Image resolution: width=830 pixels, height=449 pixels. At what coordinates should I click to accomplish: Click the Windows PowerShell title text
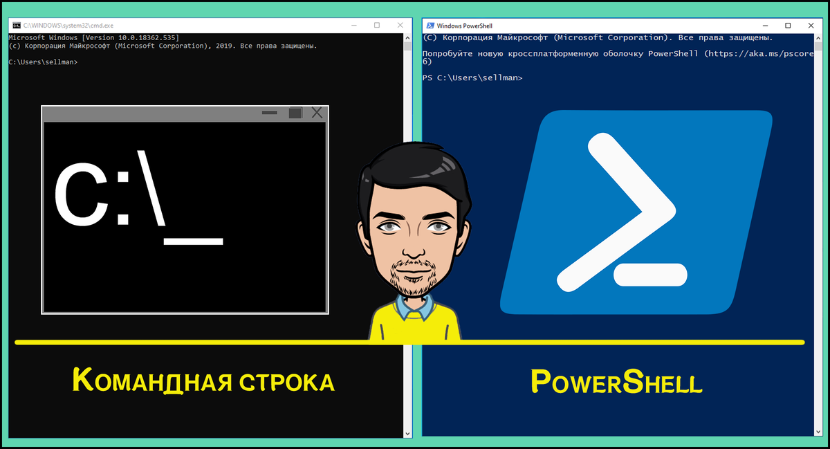tap(464, 26)
